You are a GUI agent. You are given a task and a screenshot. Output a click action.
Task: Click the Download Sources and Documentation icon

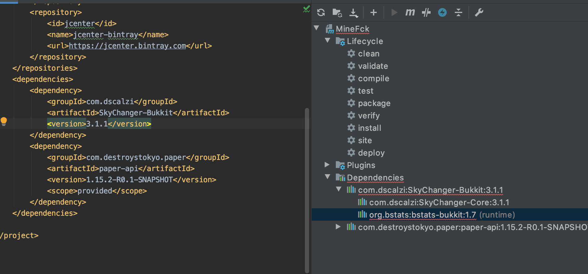click(x=353, y=13)
